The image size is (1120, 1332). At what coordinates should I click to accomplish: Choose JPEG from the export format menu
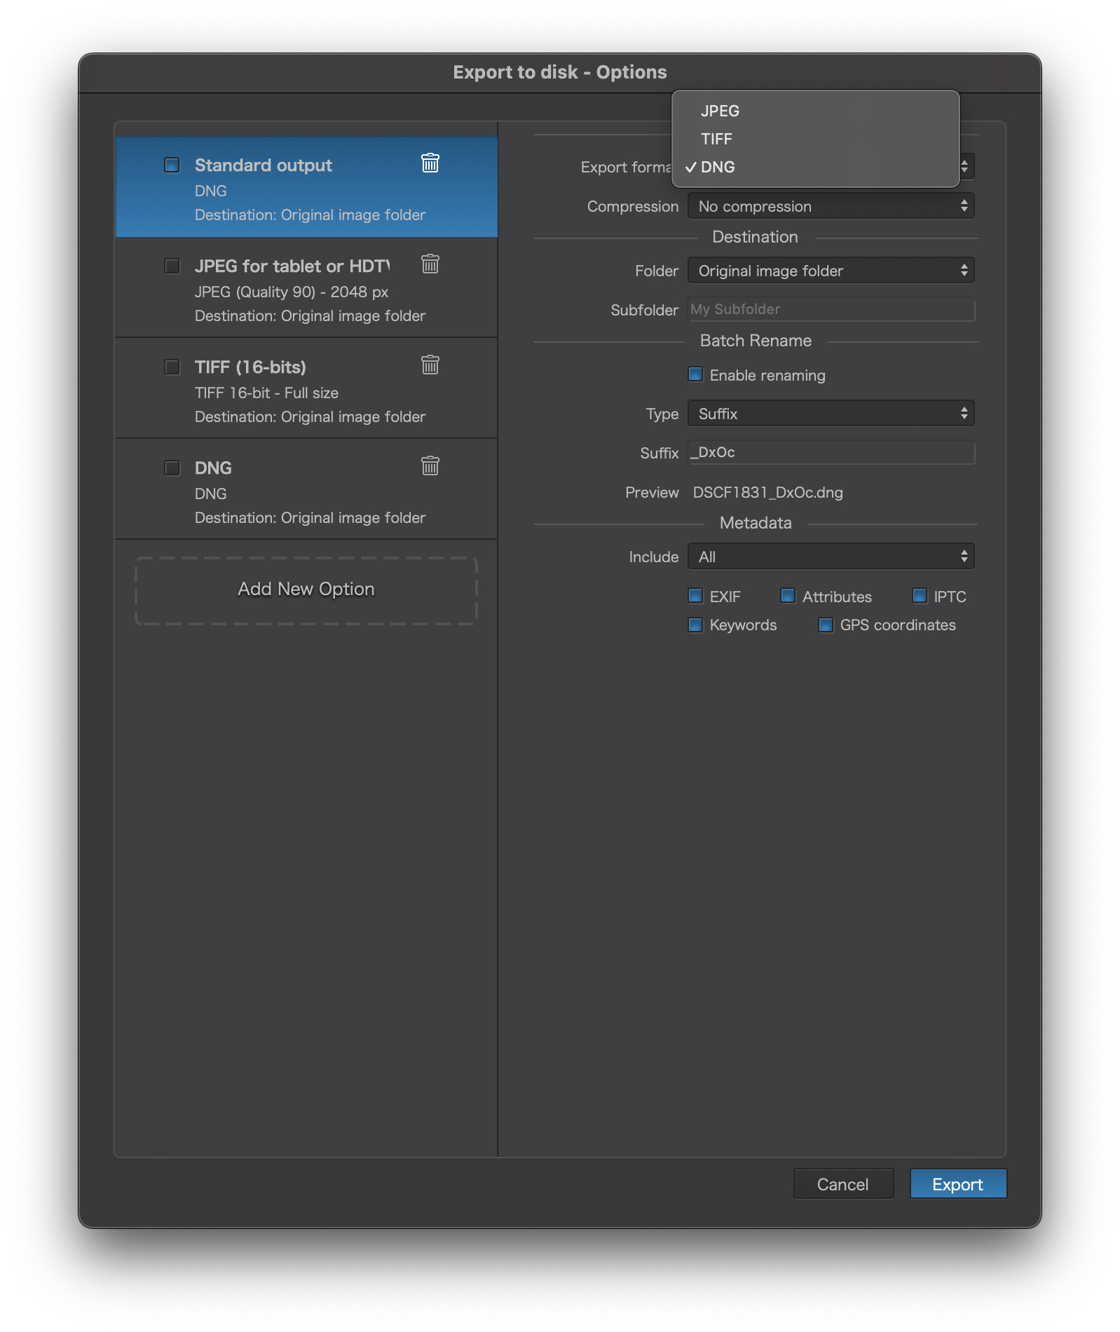[721, 111]
